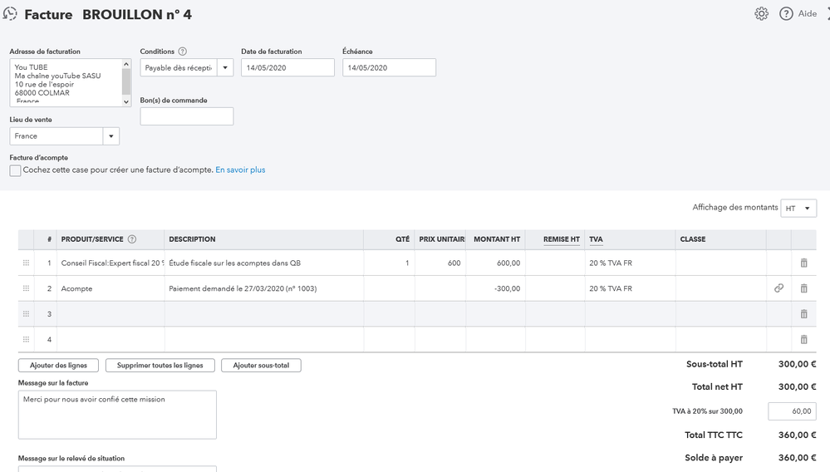Open the Lieu de vente dropdown
This screenshot has height=472, width=830.
point(111,136)
